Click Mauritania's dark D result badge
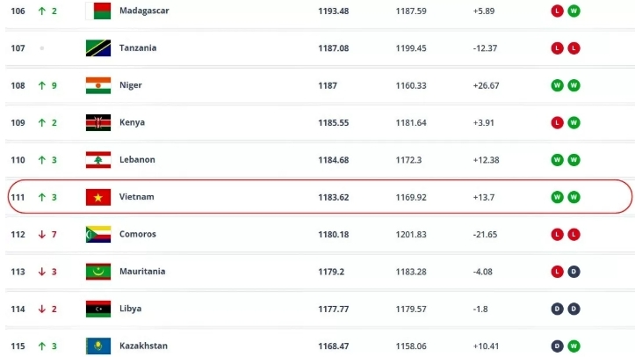The image size is (635, 357). point(573,272)
